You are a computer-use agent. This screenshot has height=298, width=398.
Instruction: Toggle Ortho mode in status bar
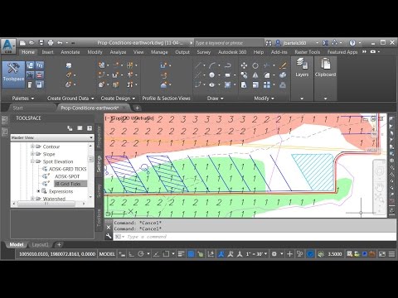131,254
